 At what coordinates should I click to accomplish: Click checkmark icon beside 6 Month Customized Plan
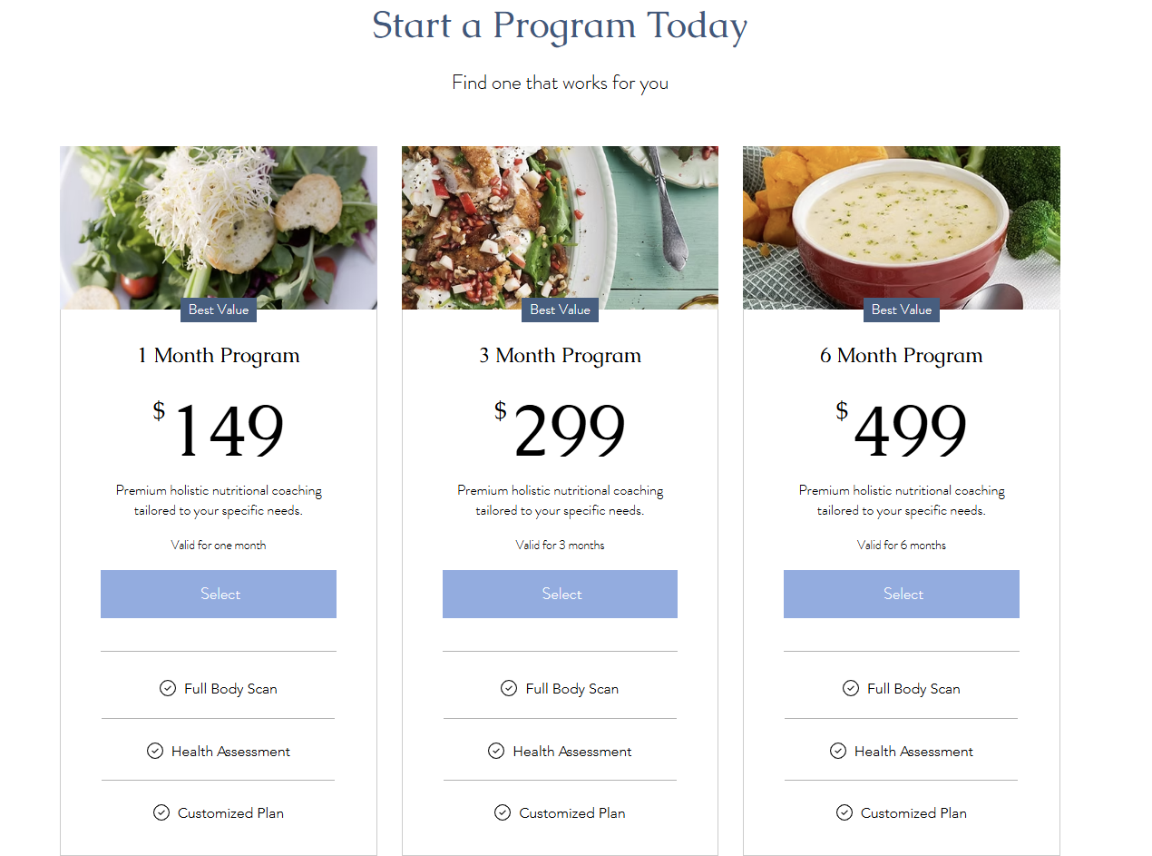tap(844, 812)
